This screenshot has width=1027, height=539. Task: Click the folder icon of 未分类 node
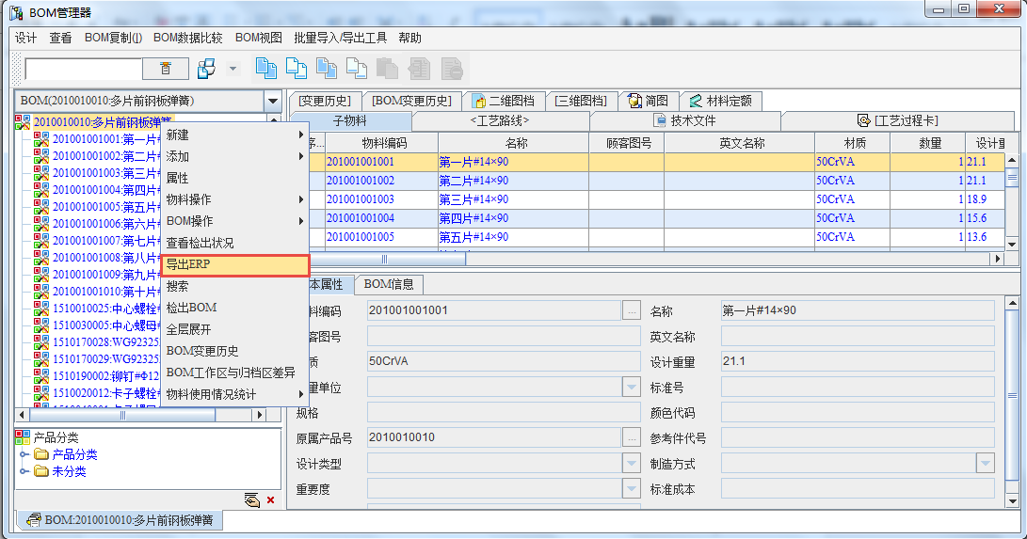click(x=41, y=471)
